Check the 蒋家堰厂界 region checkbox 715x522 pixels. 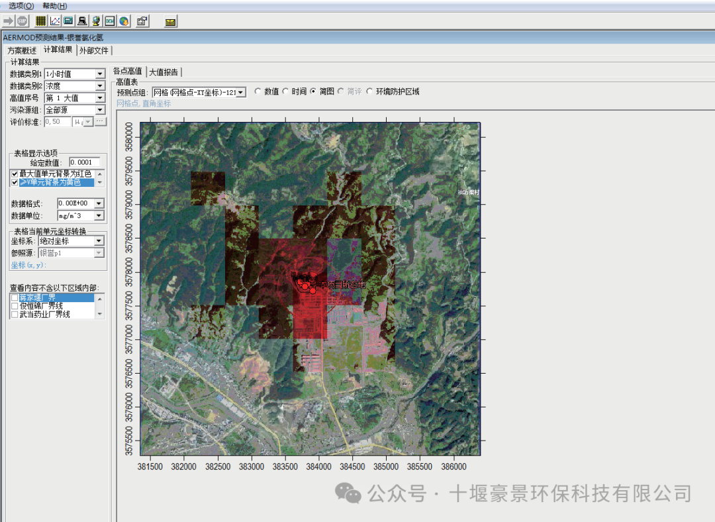[x=15, y=298]
